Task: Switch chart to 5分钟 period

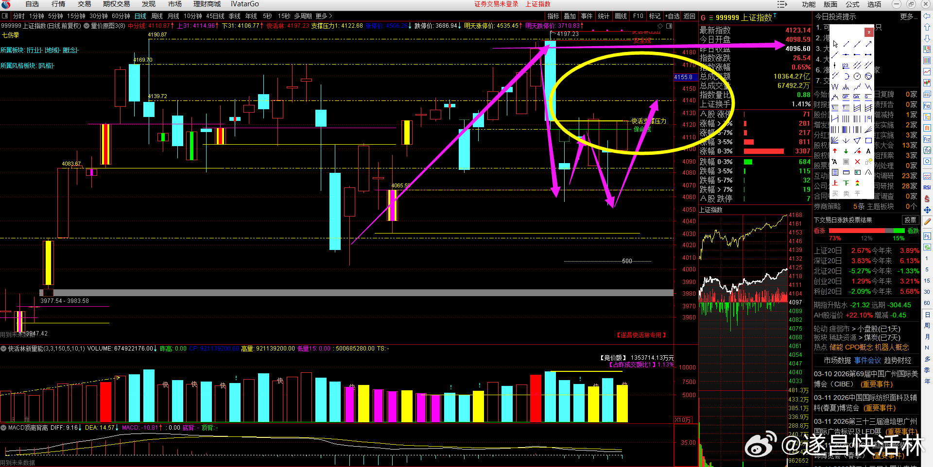Action: click(x=55, y=16)
